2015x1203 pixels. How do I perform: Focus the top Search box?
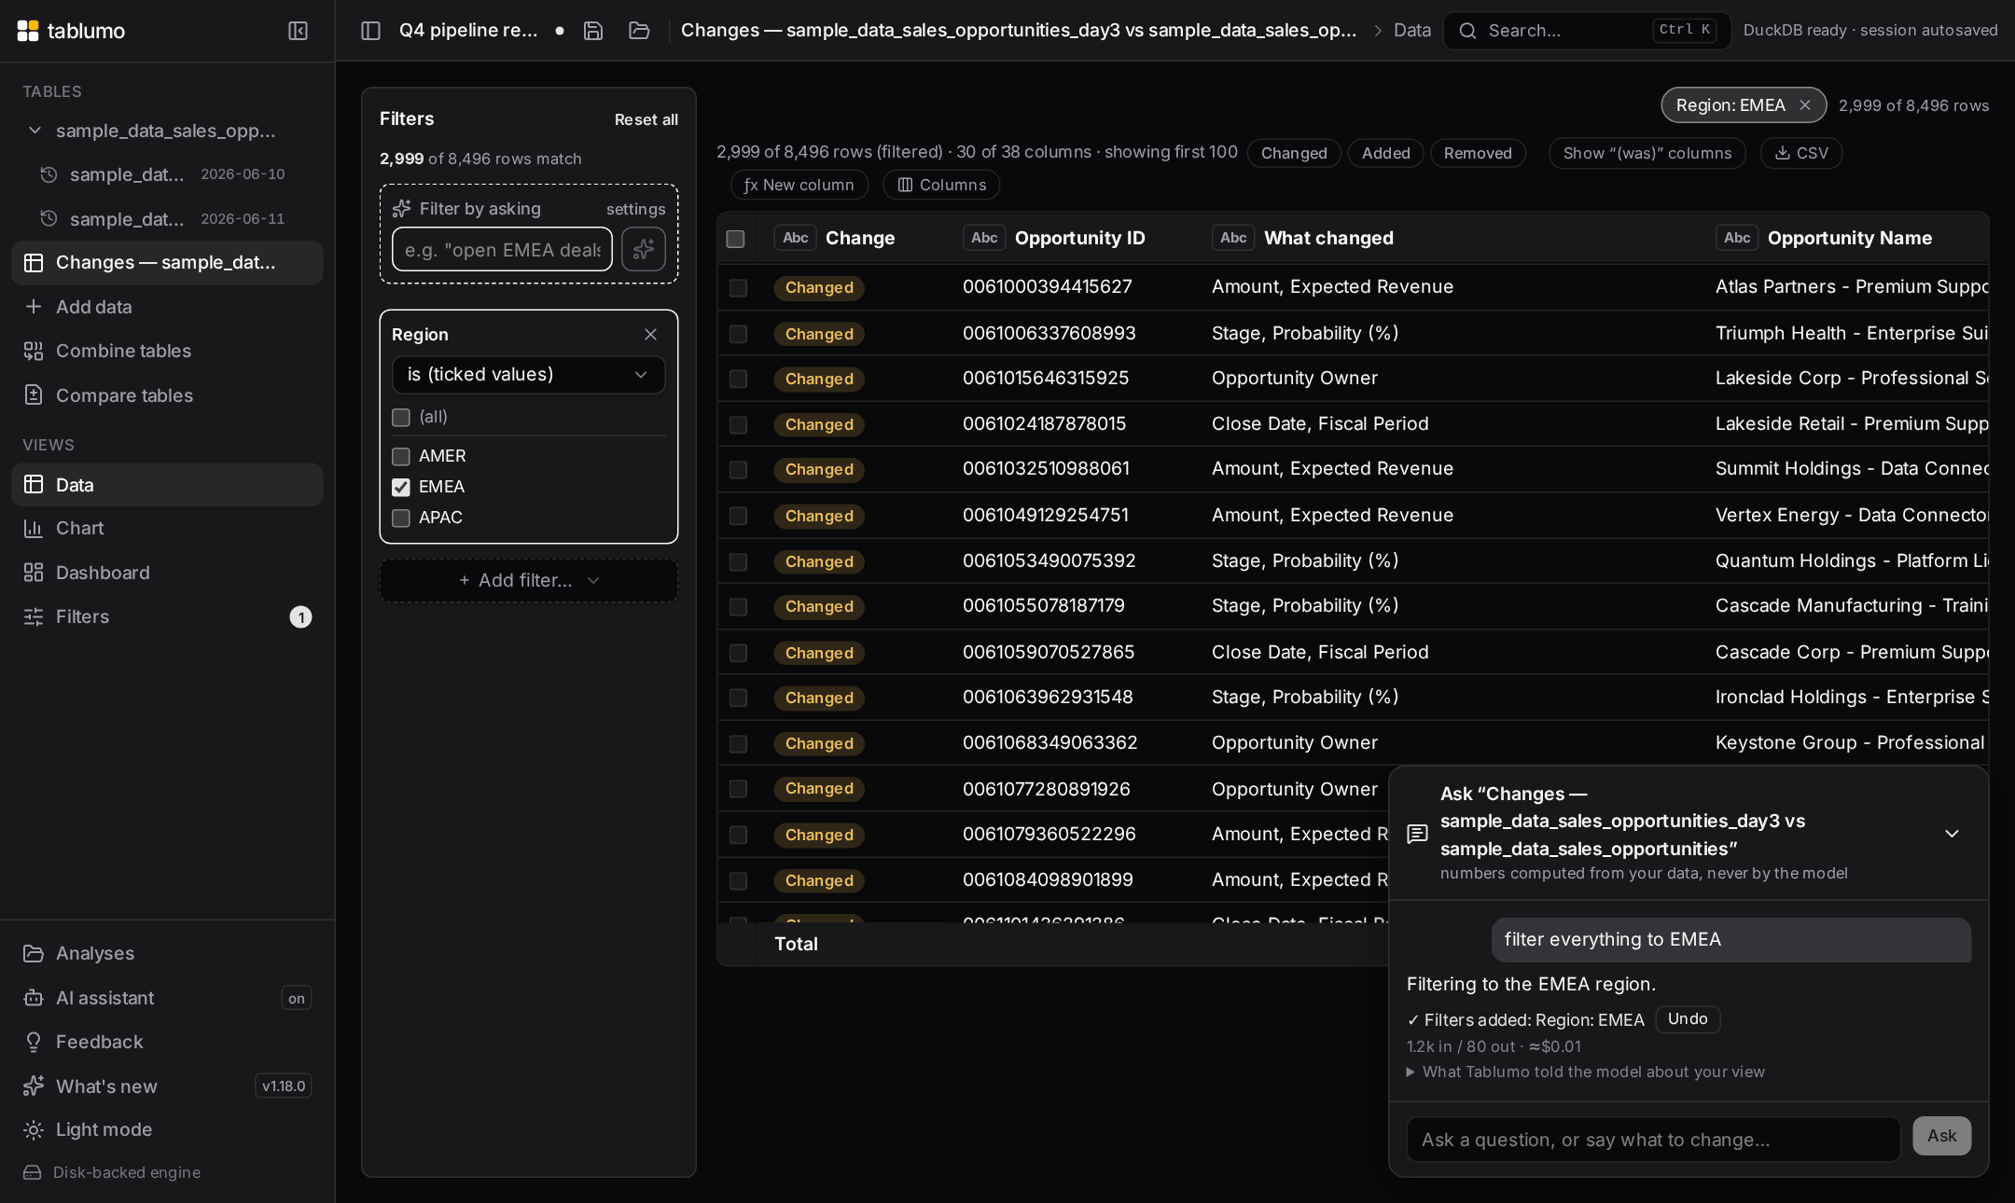click(1587, 31)
